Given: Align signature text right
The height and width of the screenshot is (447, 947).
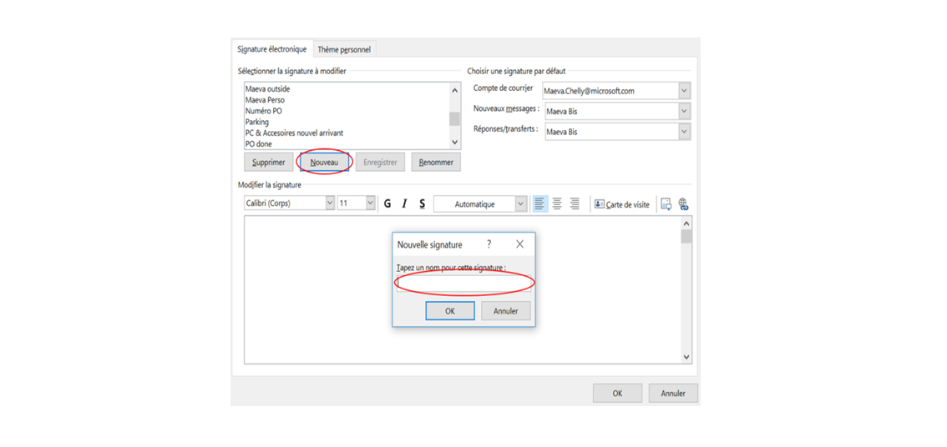Looking at the screenshot, I should [x=575, y=203].
